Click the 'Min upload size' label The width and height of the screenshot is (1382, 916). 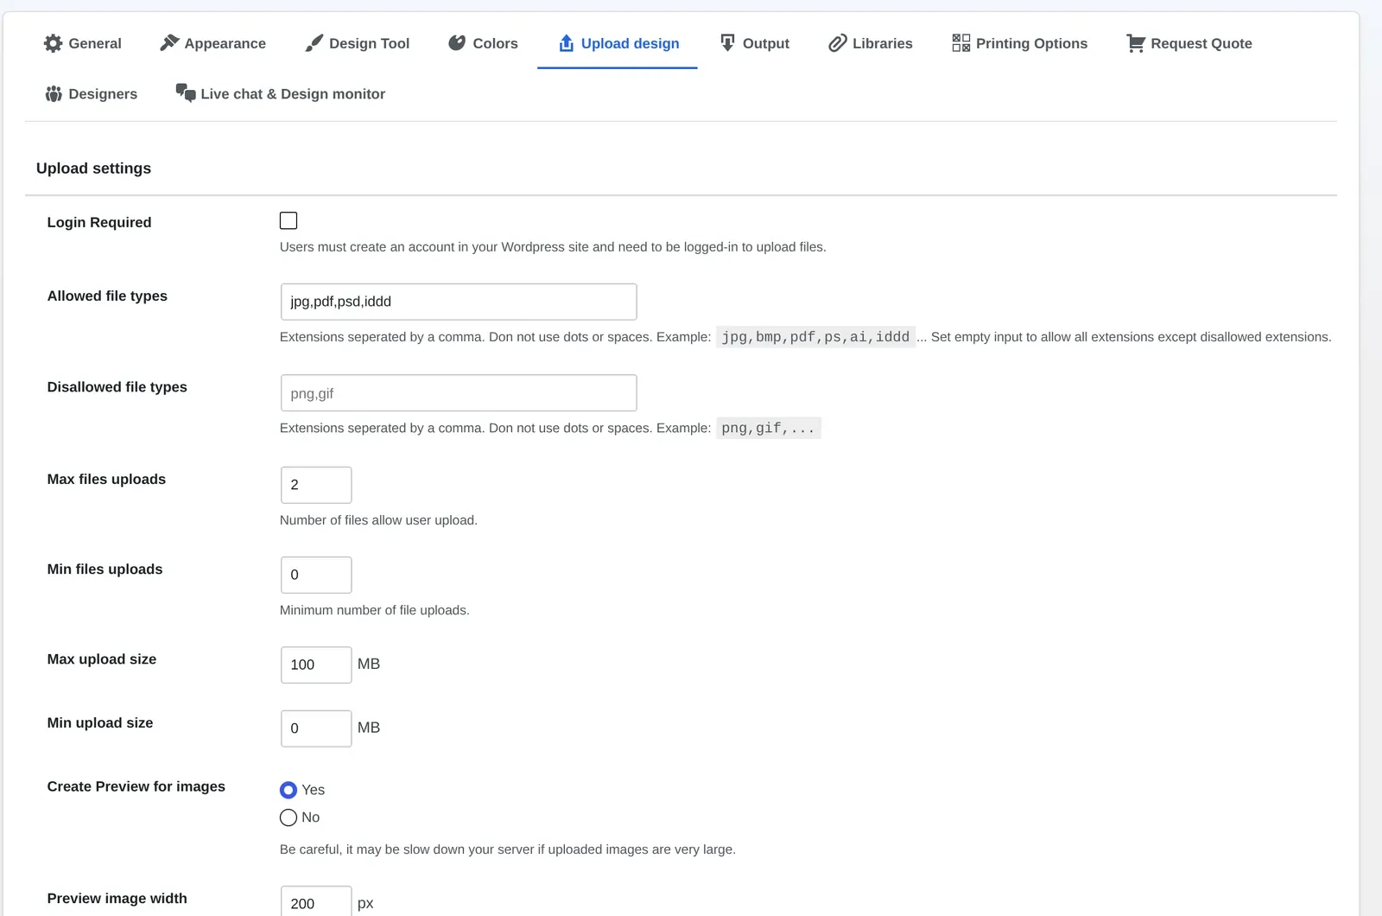[100, 723]
